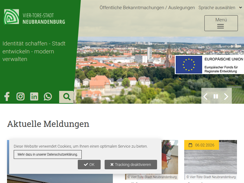Open news article dated 06.02.2026
The width and height of the screenshot is (244, 183).
pyautogui.click(x=210, y=160)
